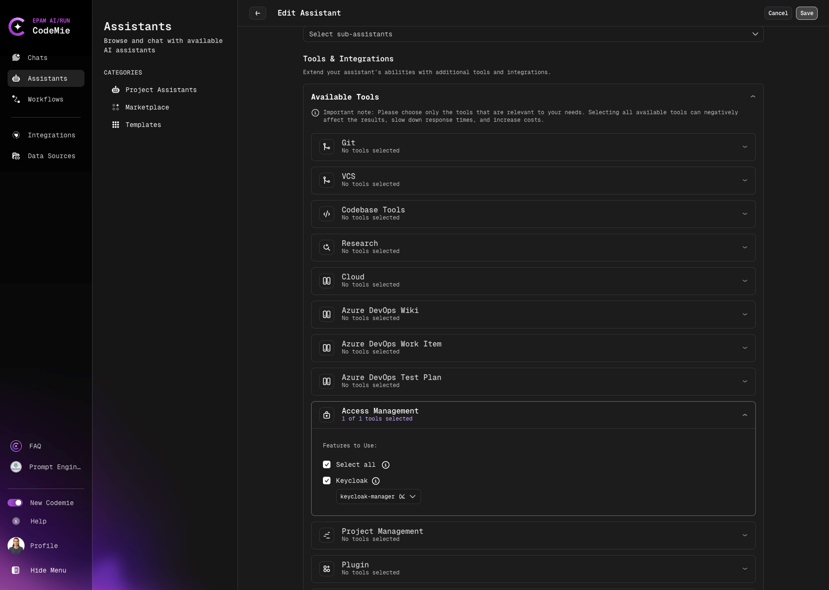Screen dimensions: 829x590
Task: Remove the keycloak-manager tag
Action: [402, 497]
